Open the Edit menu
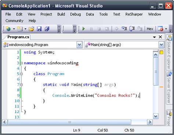The width and height of the screenshot is (174, 135). [x=19, y=14]
